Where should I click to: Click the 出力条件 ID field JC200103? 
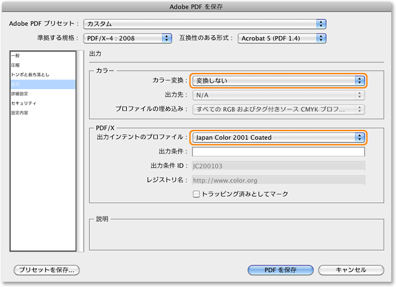(278, 166)
